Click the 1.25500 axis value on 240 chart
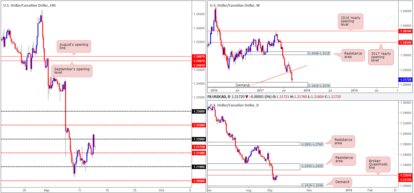 click(x=199, y=42)
